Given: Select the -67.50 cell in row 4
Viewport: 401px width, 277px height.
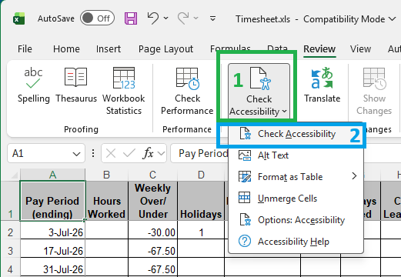Looking at the screenshot, I should pyautogui.click(x=152, y=267).
